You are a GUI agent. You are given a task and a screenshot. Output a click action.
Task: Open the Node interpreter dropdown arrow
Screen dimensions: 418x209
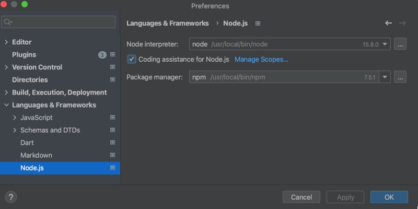point(385,44)
